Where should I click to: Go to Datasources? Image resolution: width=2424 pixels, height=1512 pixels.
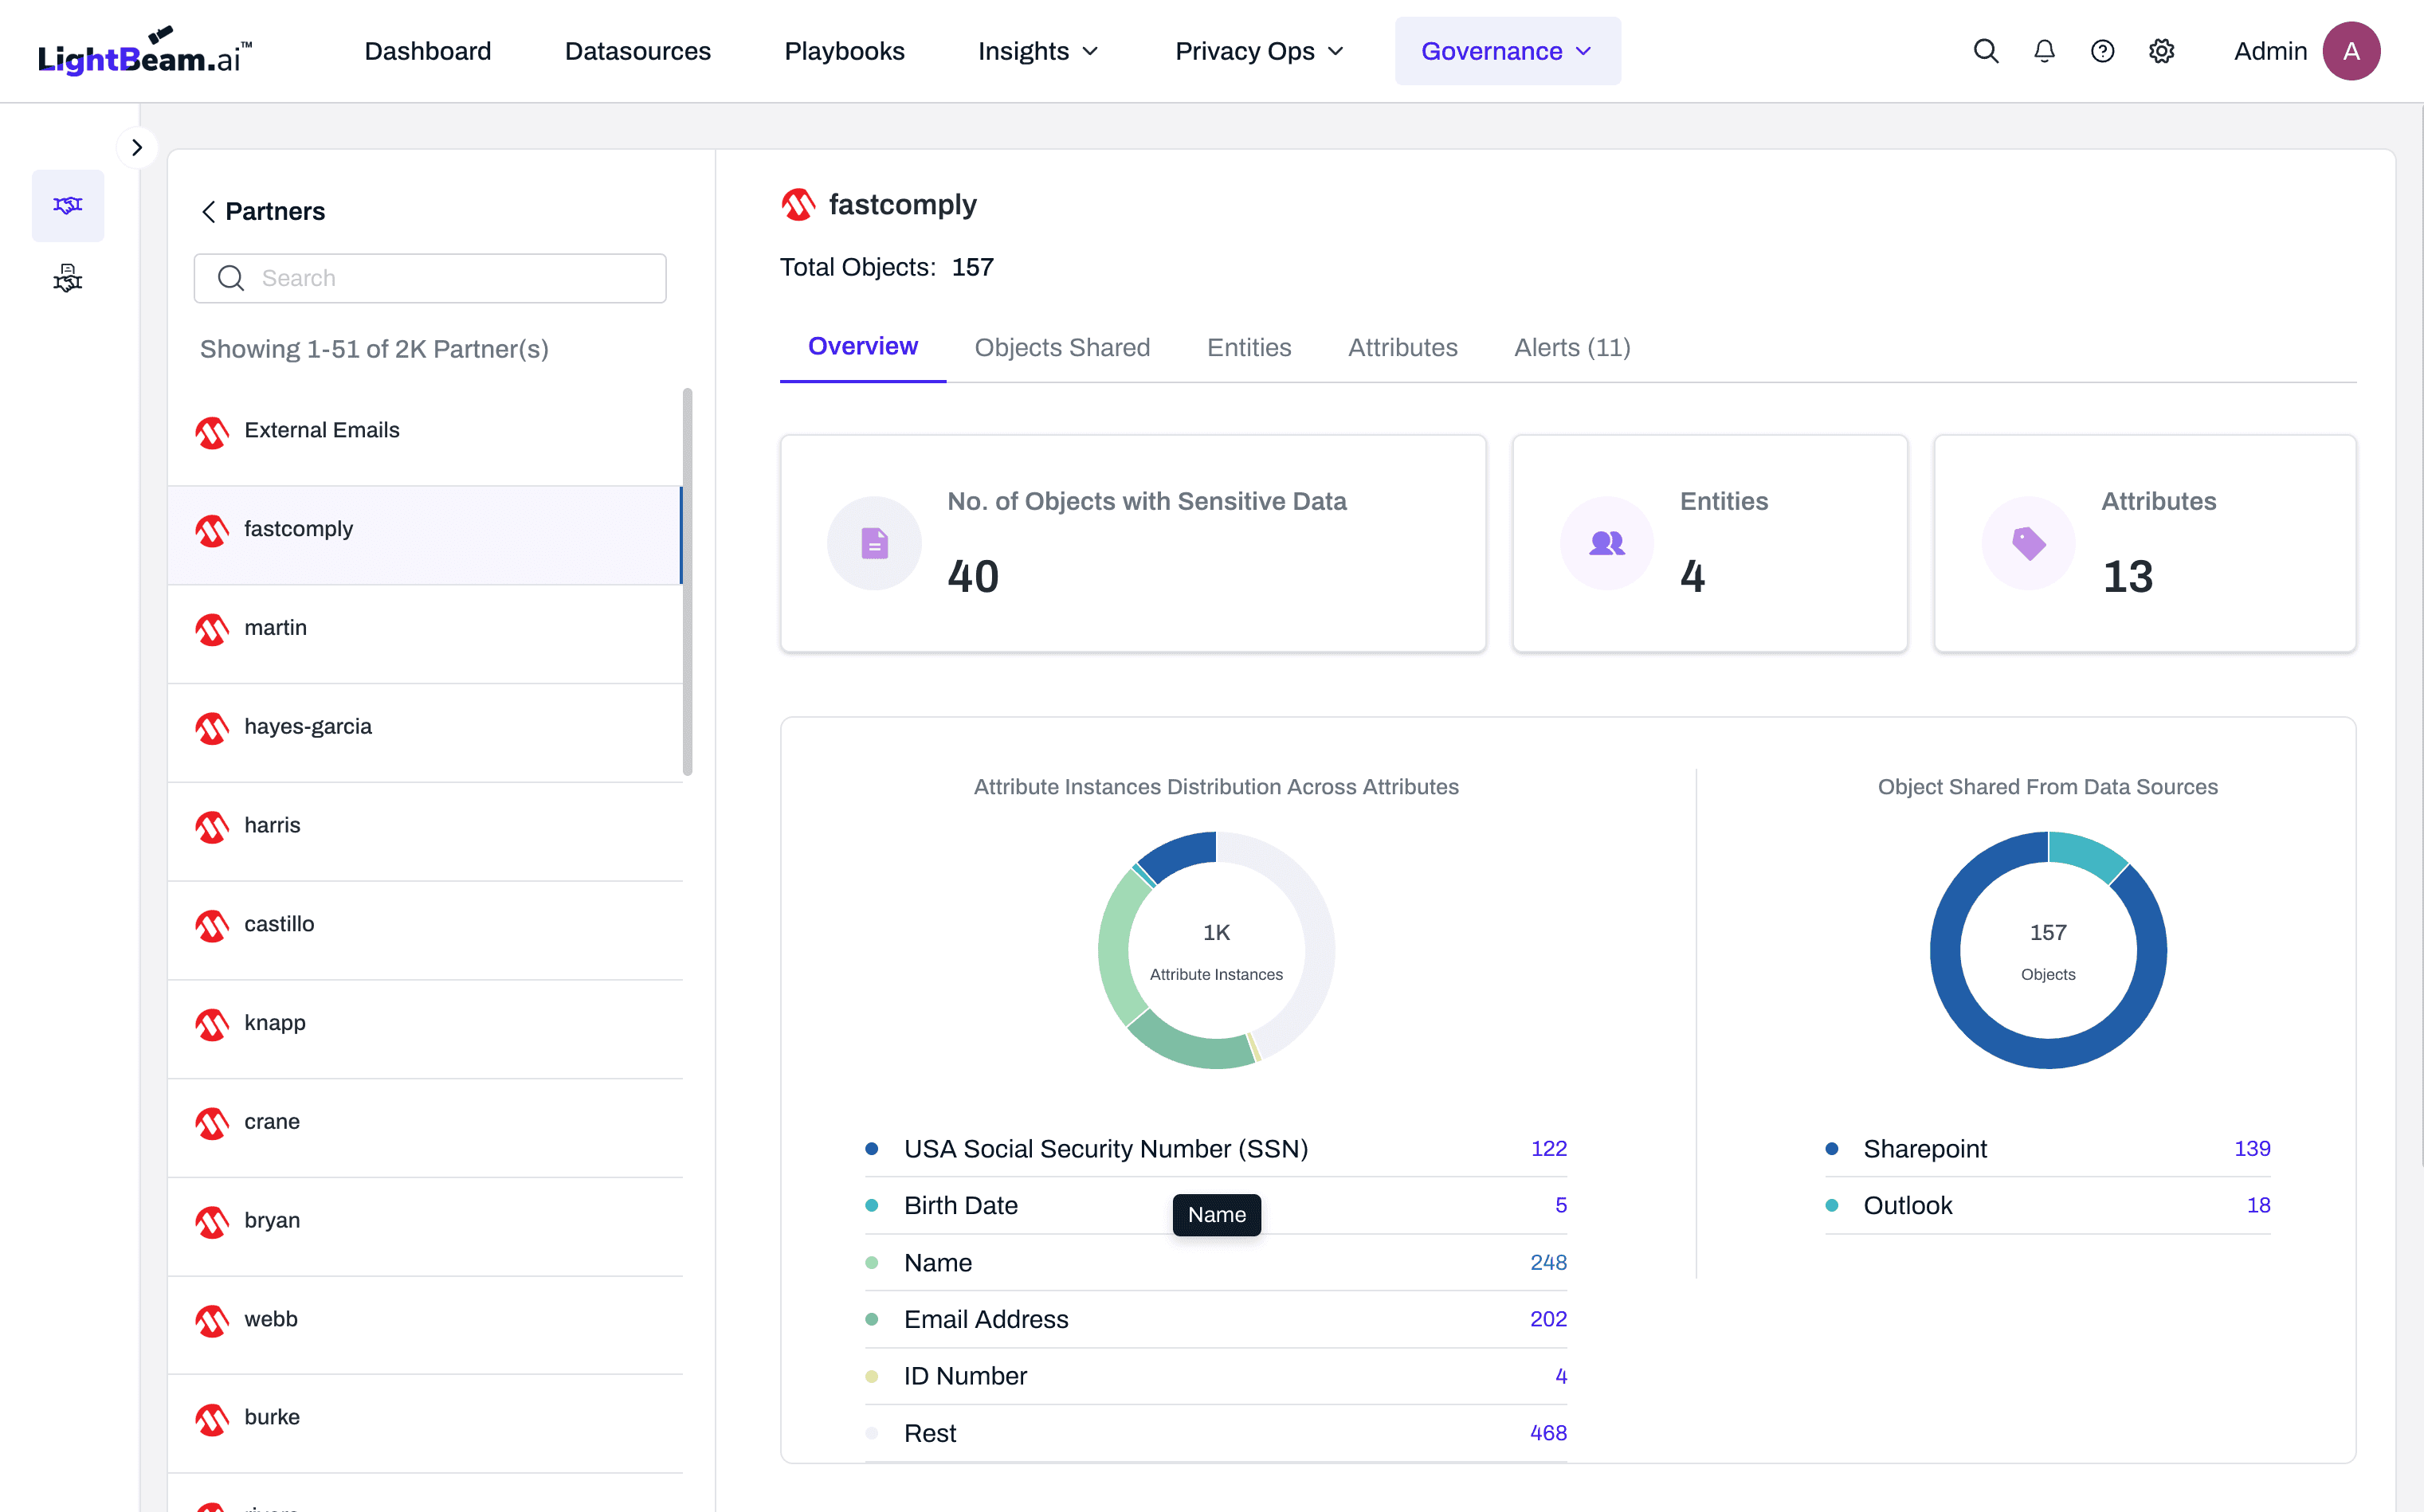[638, 51]
